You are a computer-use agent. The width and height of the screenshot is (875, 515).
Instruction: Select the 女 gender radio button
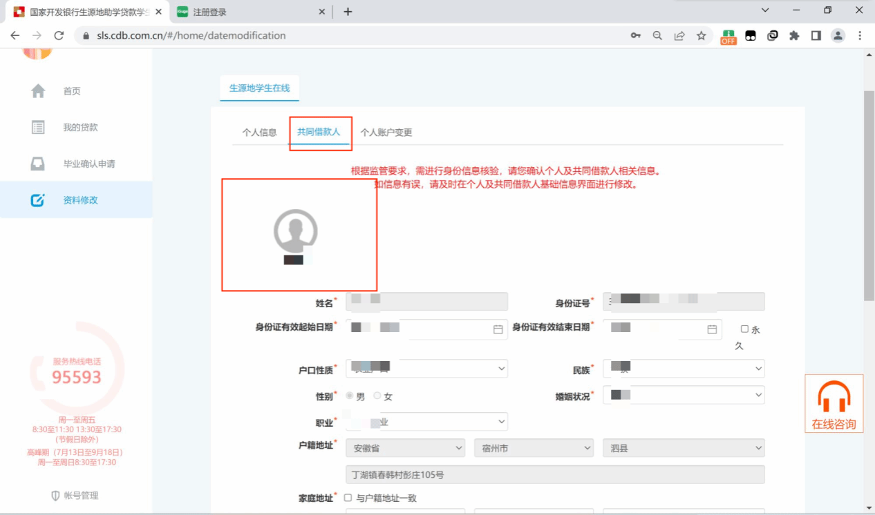[377, 396]
